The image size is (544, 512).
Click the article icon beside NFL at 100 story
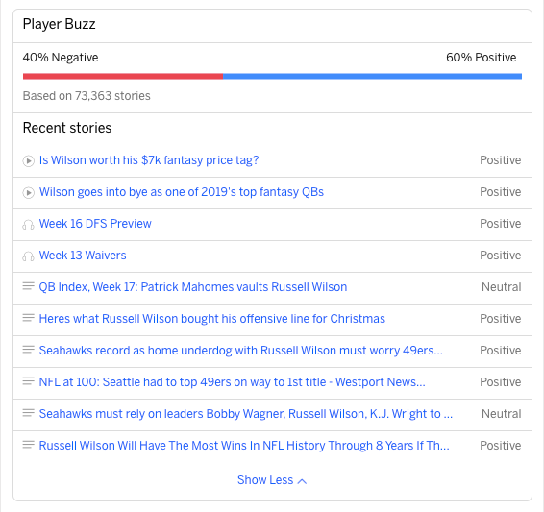click(29, 381)
